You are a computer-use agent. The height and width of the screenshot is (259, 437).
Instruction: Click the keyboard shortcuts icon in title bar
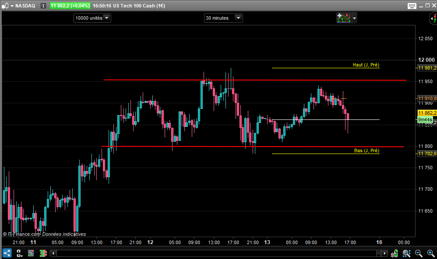coord(412,6)
